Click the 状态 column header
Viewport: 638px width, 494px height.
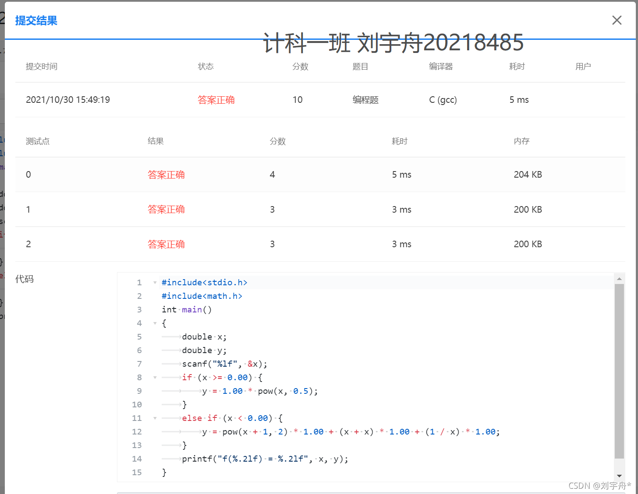(x=206, y=67)
